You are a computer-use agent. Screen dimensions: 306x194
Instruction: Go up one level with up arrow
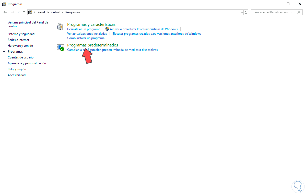tap(24, 12)
